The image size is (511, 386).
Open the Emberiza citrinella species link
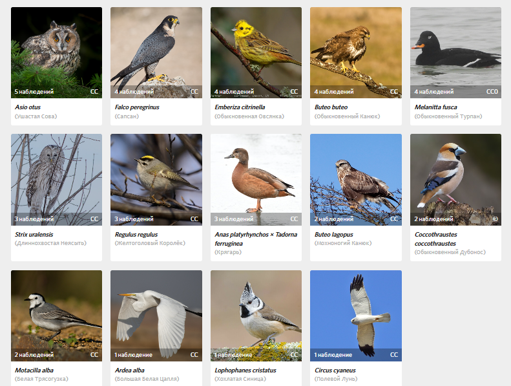coord(240,107)
